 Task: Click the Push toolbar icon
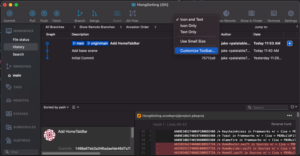(x=44, y=14)
